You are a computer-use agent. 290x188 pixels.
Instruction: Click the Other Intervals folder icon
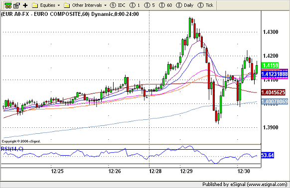click(67, 5)
